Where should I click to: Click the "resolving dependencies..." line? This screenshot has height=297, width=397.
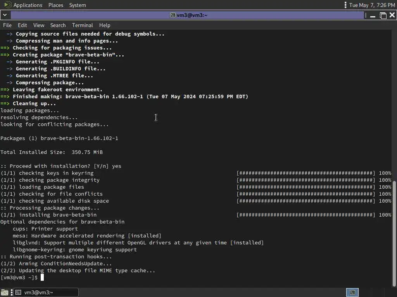coord(39,118)
